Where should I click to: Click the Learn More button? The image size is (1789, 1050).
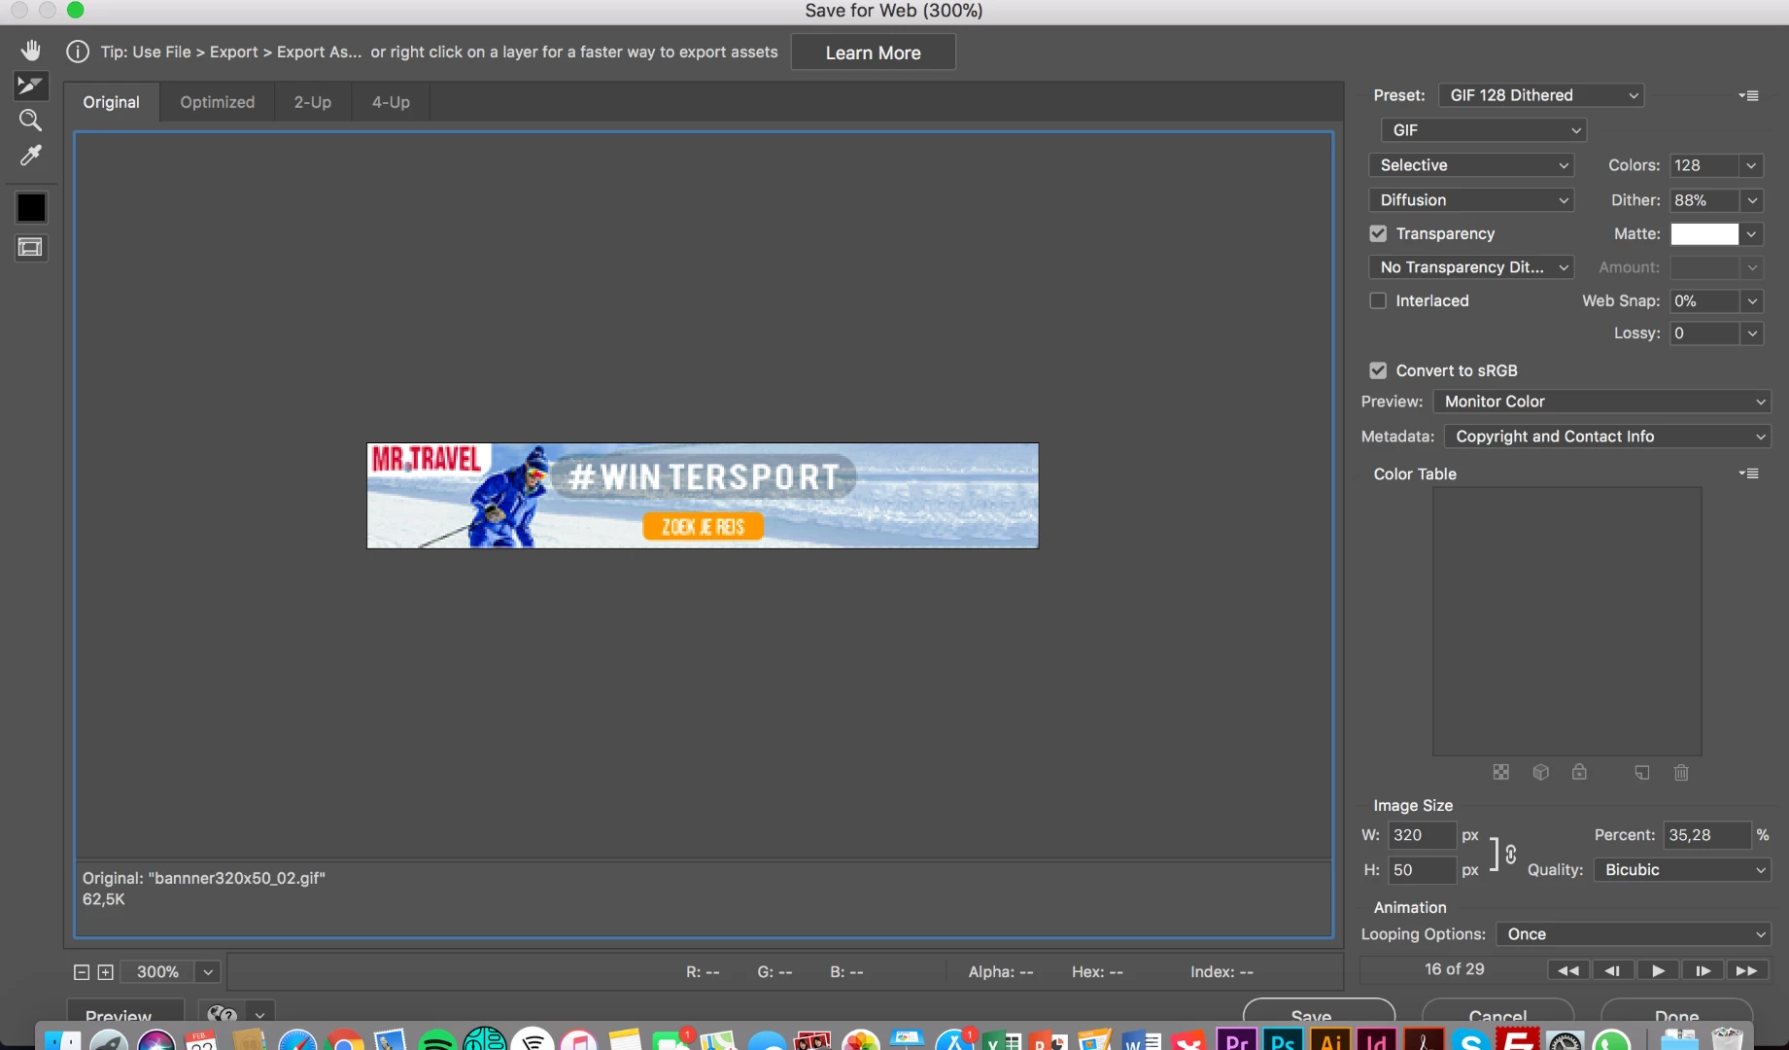[874, 52]
